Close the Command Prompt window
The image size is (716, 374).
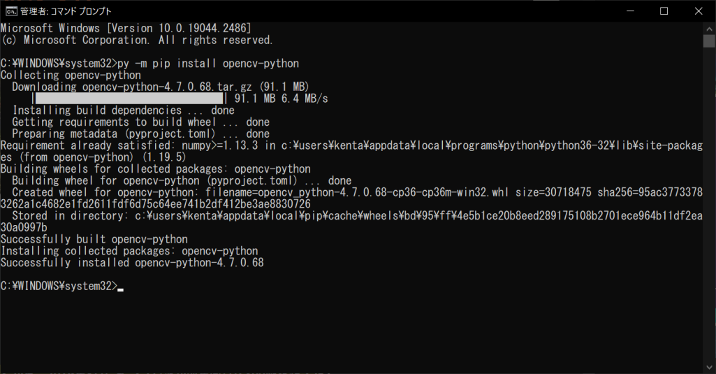699,11
